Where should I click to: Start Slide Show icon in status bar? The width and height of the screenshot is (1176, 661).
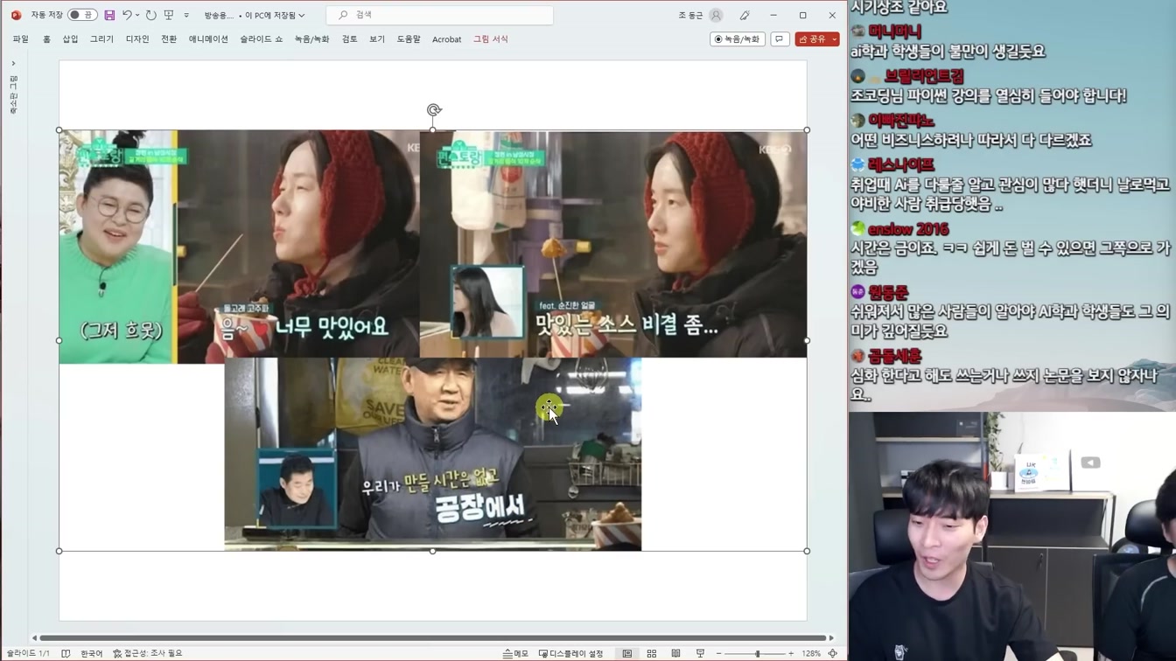pos(700,653)
